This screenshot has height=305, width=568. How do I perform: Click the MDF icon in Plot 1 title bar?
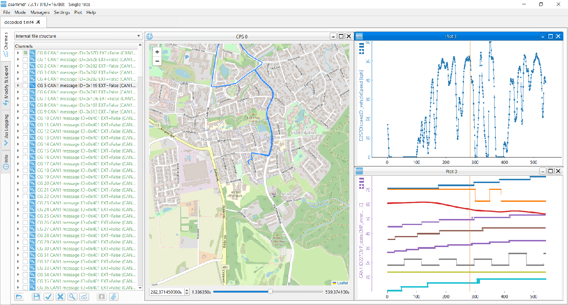359,36
